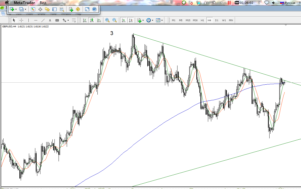Expand the Periods clock dropdown arrow
The width and height of the screenshot is (301, 189).
coord(153,20)
